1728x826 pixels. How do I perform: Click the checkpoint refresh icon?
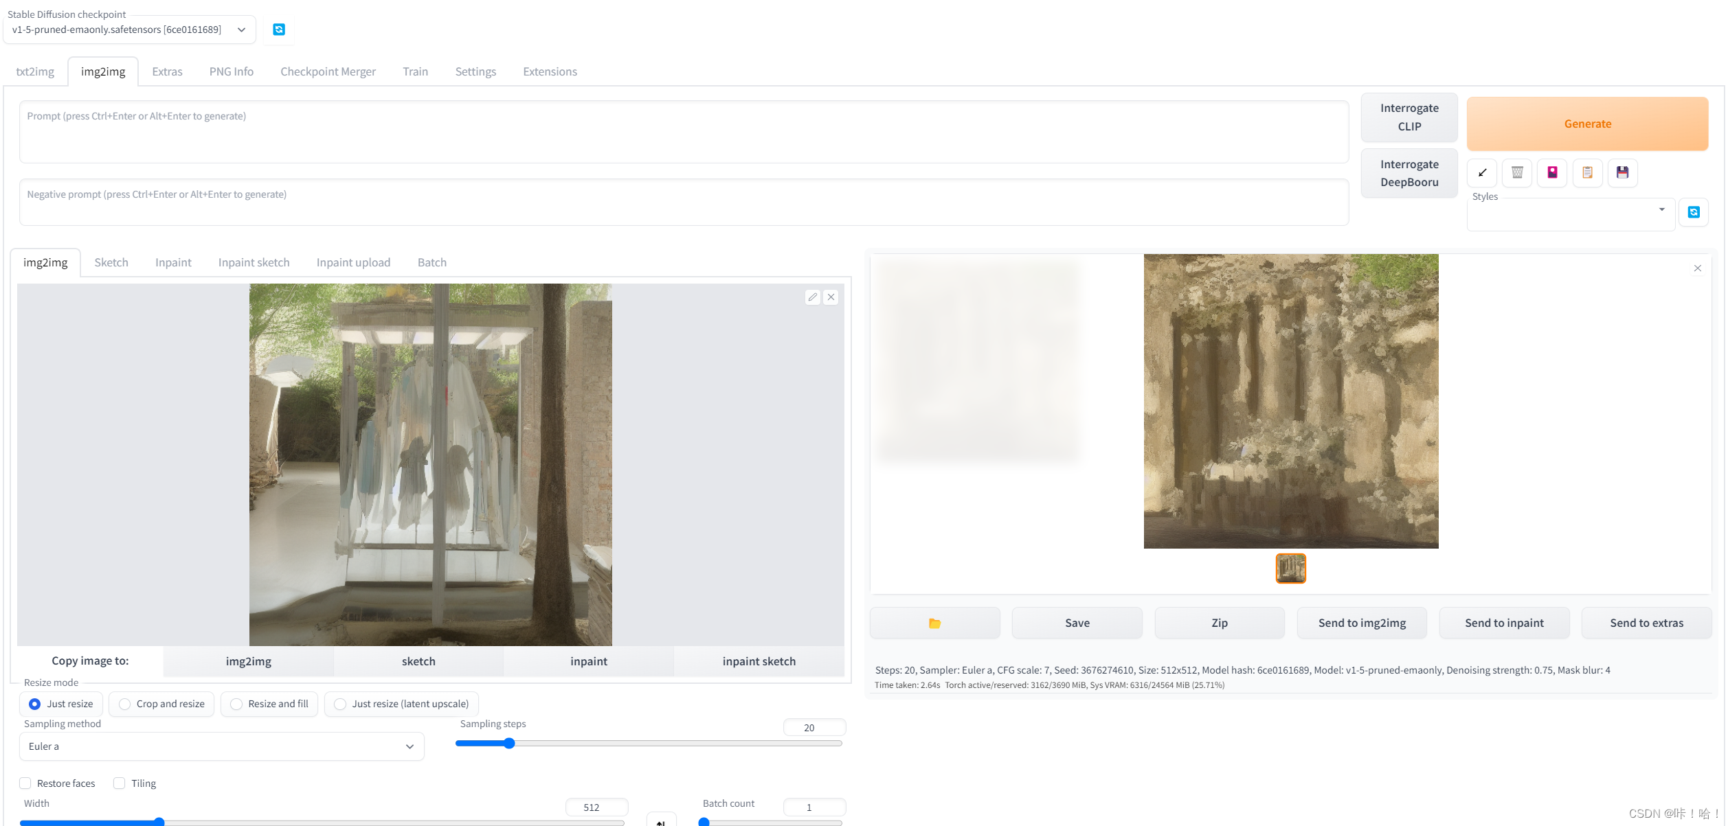(x=279, y=30)
